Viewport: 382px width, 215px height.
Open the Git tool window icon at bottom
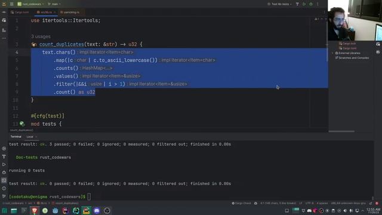coord(4,196)
